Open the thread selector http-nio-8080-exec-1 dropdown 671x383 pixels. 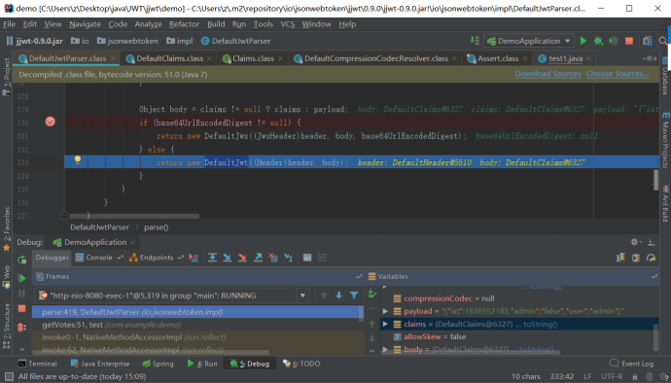point(171,296)
